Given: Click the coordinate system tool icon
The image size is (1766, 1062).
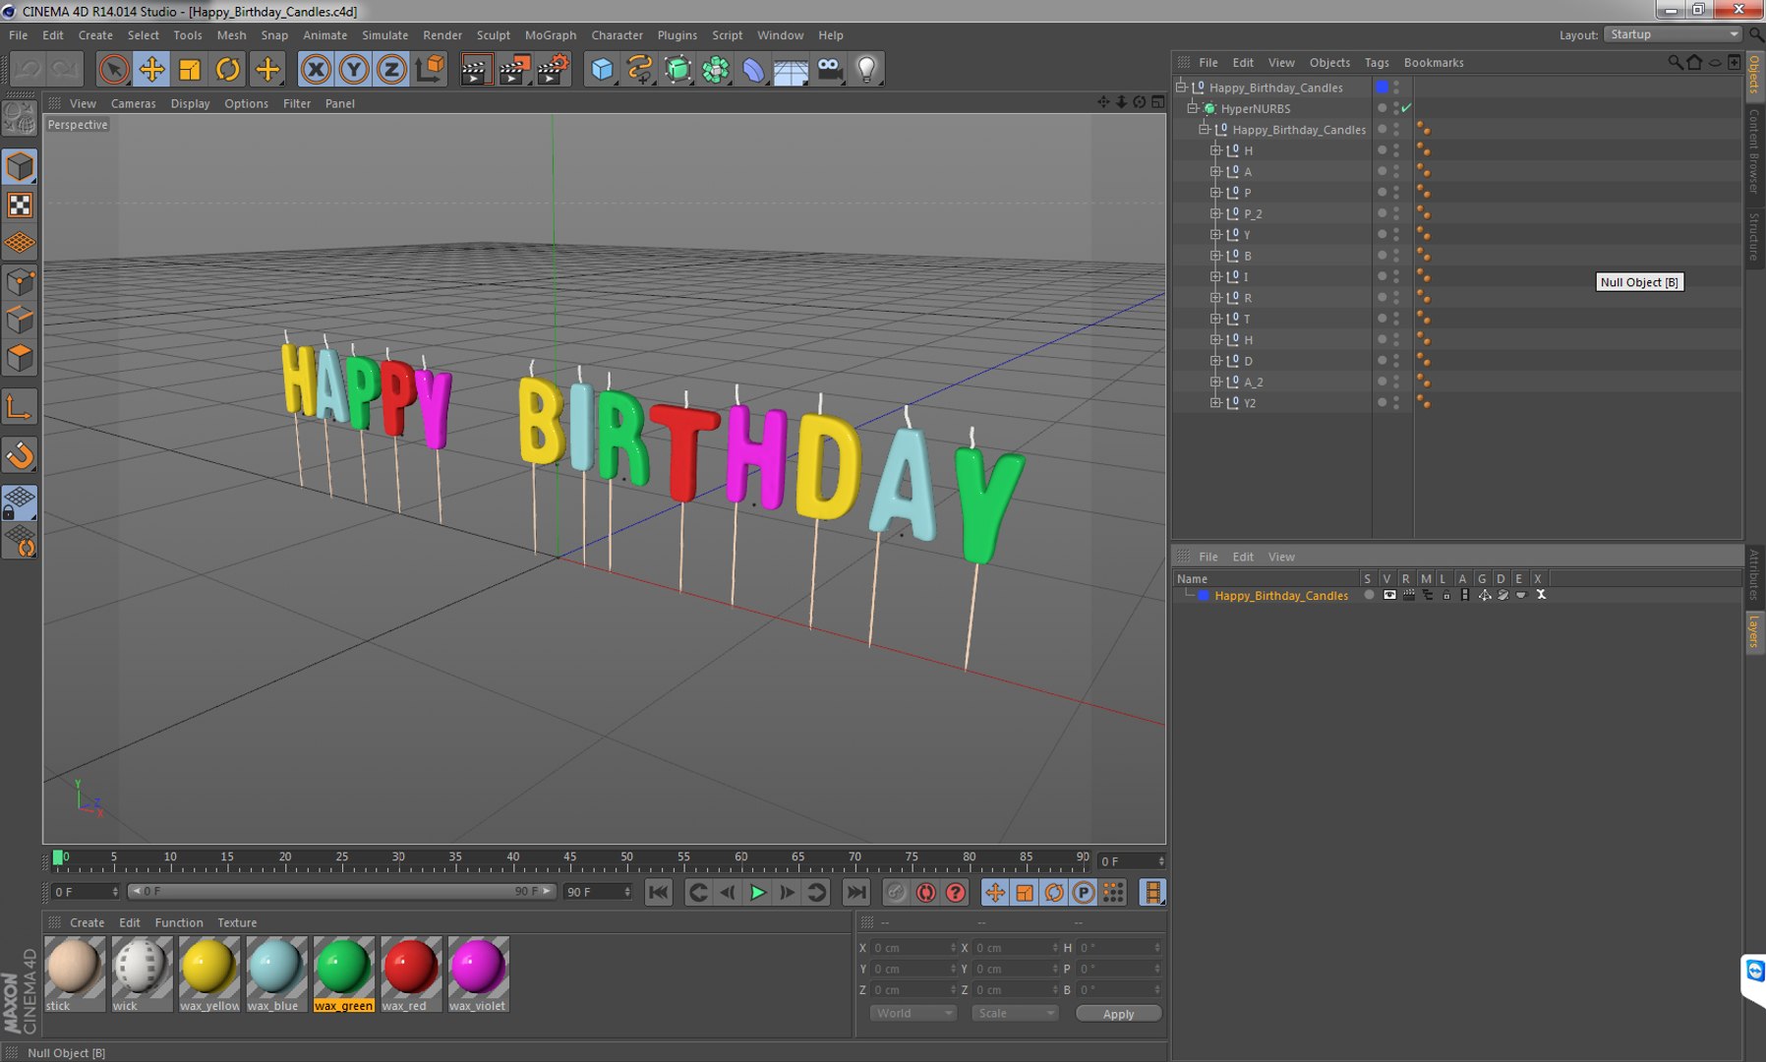Looking at the screenshot, I should click(430, 69).
